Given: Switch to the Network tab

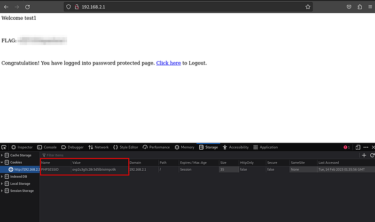Looking at the screenshot, I should [x=98, y=147].
